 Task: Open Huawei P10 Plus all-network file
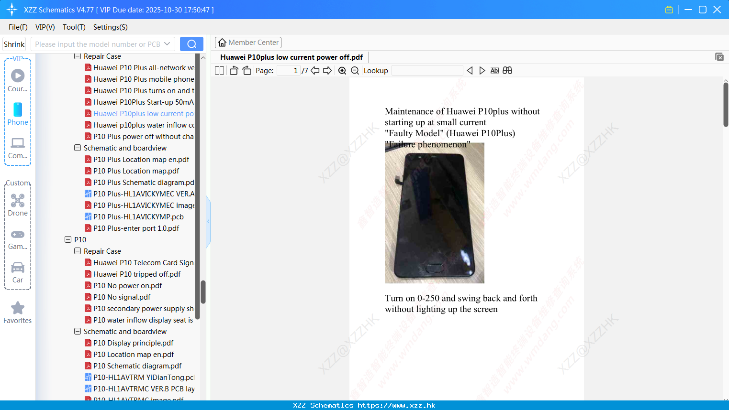coord(139,68)
